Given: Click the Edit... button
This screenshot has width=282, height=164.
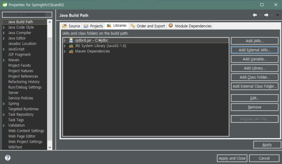Looking at the screenshot, I should [x=254, y=98].
